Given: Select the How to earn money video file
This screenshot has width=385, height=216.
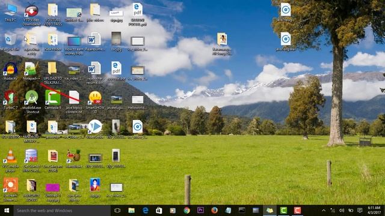Looking at the screenshot, I should pos(74,46).
